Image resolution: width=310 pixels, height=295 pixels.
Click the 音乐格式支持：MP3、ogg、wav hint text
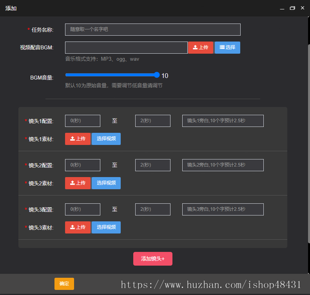click(102, 59)
